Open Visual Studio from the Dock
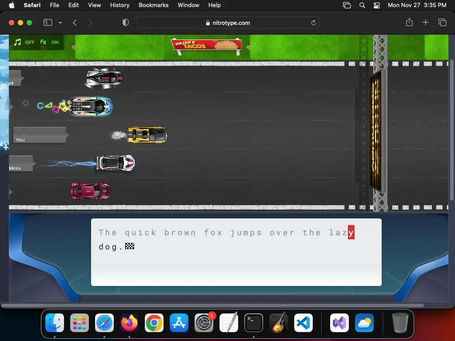The image size is (455, 341). pyautogui.click(x=339, y=322)
